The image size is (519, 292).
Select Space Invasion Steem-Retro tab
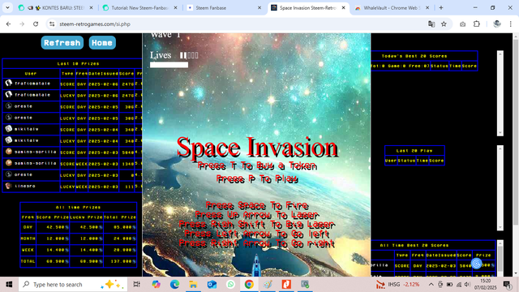coord(308,7)
